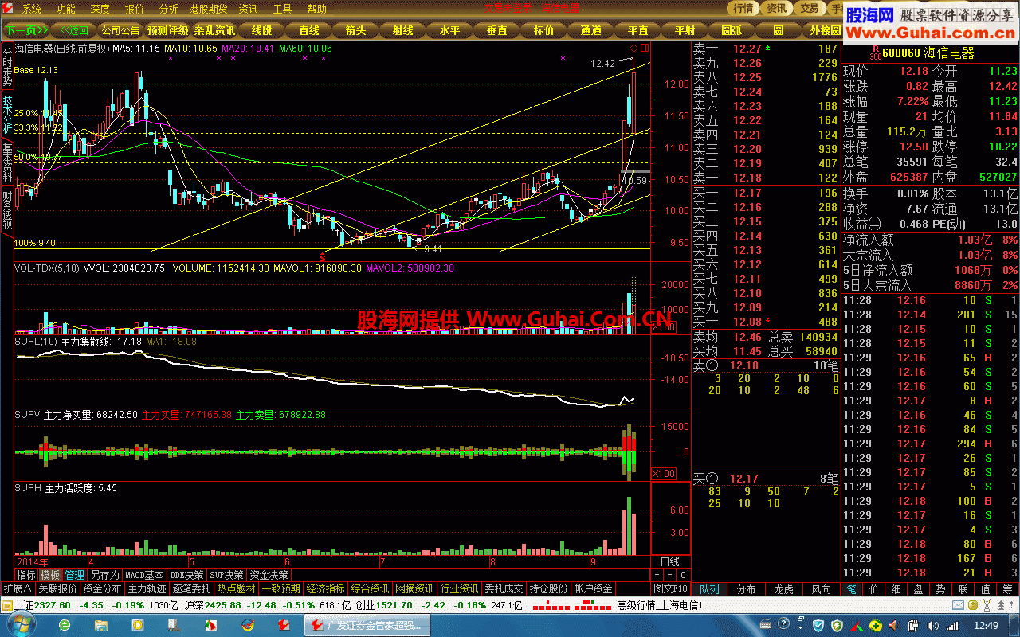Switch to the 价 price tab
The height and width of the screenshot is (637, 1020).
tap(873, 589)
